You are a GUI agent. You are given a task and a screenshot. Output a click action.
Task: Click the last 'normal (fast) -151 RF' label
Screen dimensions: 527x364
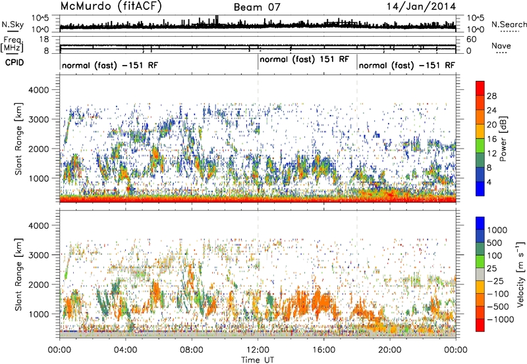406,65
